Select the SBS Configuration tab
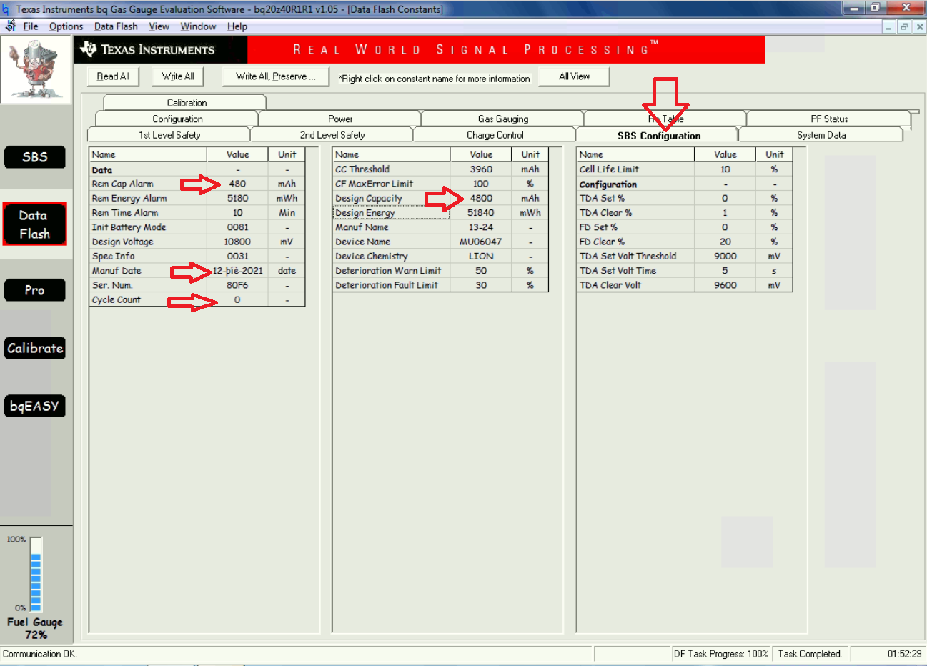This screenshot has width=927, height=666. (x=659, y=136)
